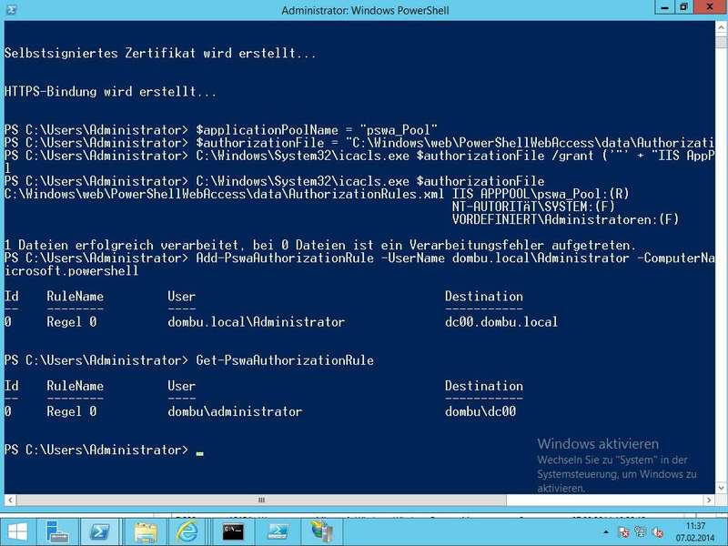Maximize the PowerShell window
Screen dimensions: 728x546
tap(684, 7)
